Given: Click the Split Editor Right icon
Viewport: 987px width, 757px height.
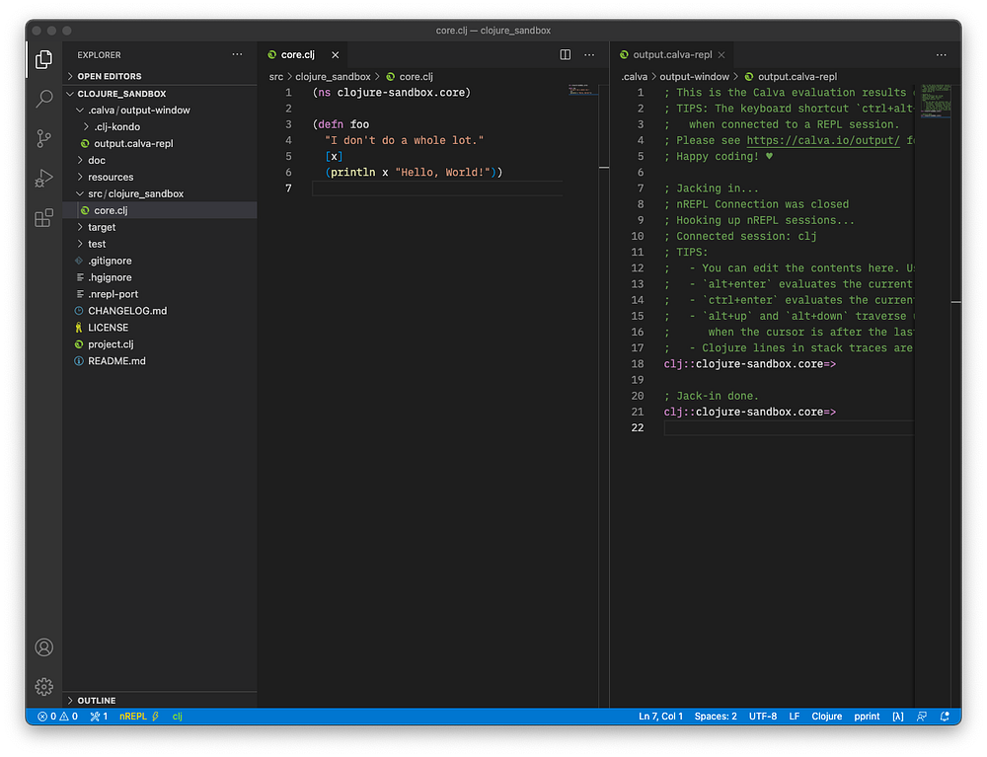Looking at the screenshot, I should tap(566, 54).
